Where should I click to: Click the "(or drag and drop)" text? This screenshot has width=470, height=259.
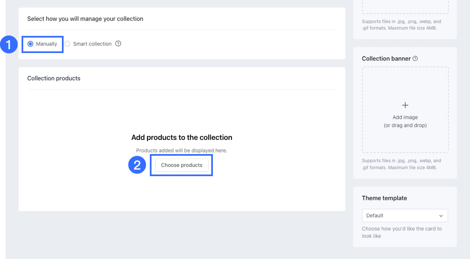[405, 125]
